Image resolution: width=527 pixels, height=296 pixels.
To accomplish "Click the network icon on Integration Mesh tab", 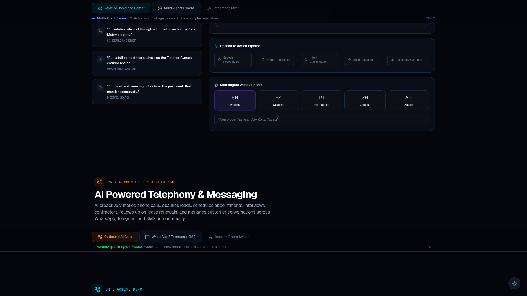I will (209, 8).
